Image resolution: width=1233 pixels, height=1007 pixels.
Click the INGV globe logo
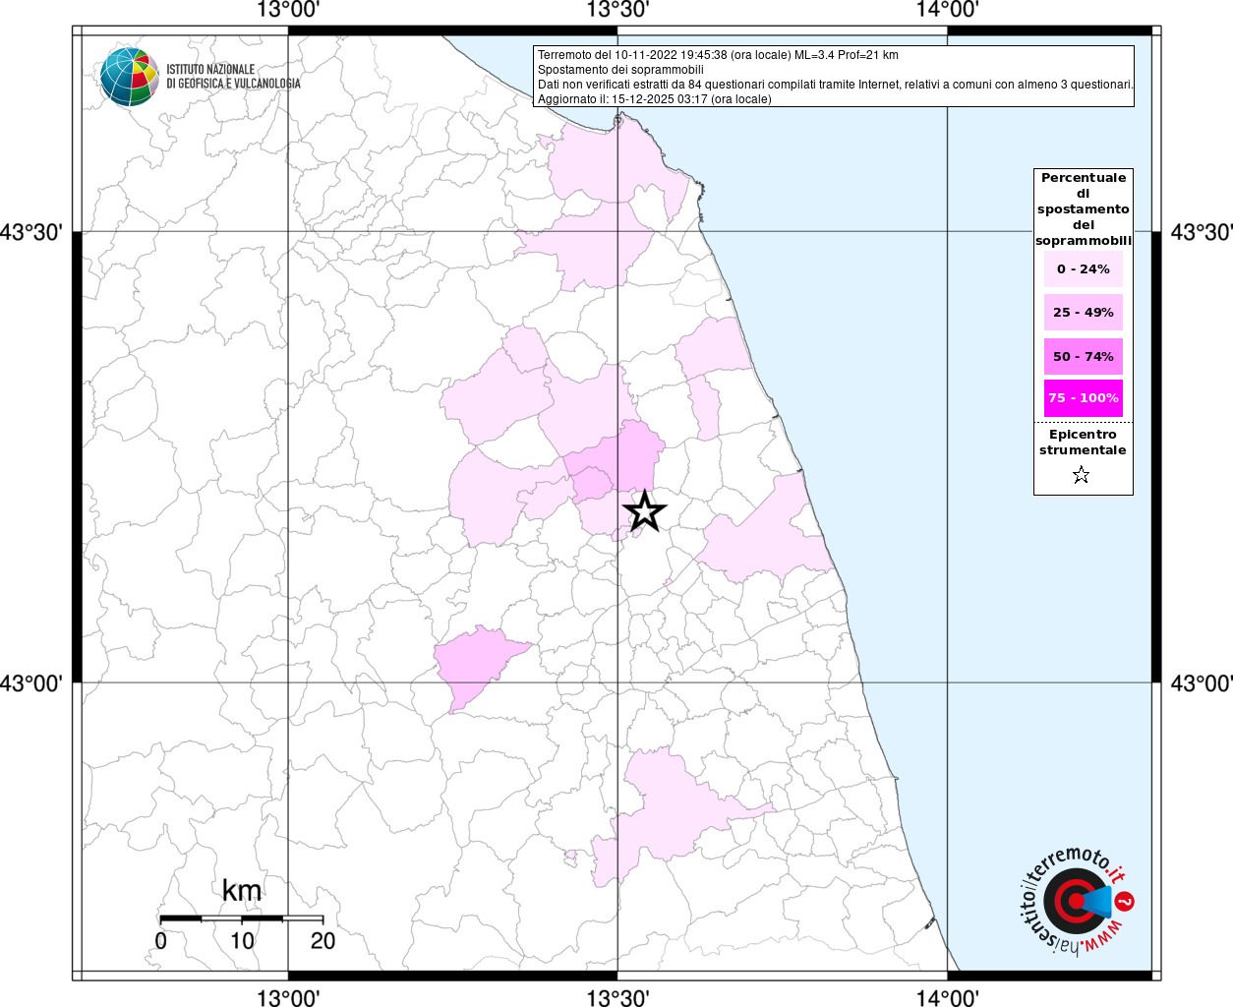click(x=129, y=76)
